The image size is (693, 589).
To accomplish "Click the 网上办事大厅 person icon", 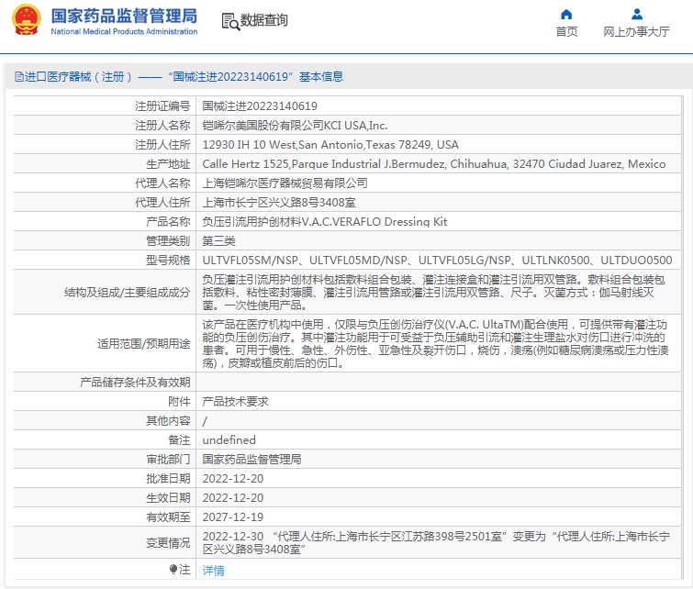I will point(636,14).
